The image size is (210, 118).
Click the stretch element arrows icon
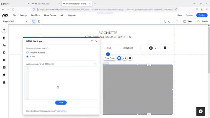click(125, 58)
